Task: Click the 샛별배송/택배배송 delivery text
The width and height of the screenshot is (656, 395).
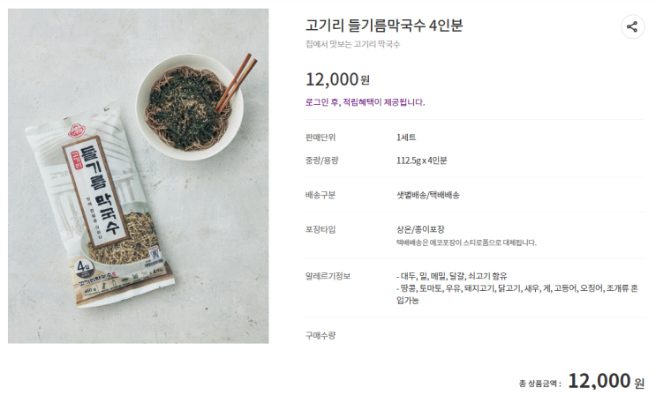Action: [x=428, y=194]
